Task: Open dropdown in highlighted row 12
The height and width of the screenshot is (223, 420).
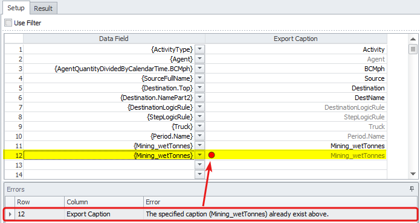Action: click(199, 155)
